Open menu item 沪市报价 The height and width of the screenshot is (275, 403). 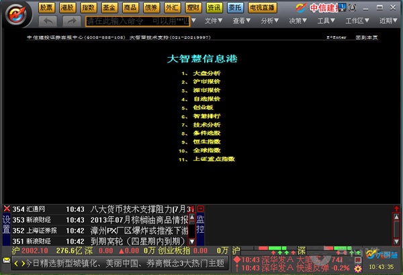coord(207,82)
